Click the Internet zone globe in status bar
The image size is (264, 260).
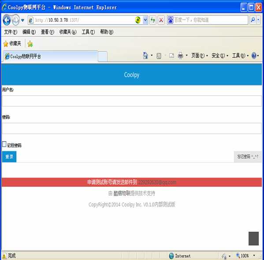171,256
